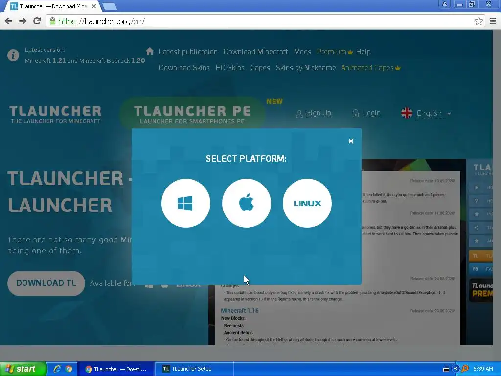
Task: Choose the Windows platform icon
Action: pyautogui.click(x=185, y=203)
